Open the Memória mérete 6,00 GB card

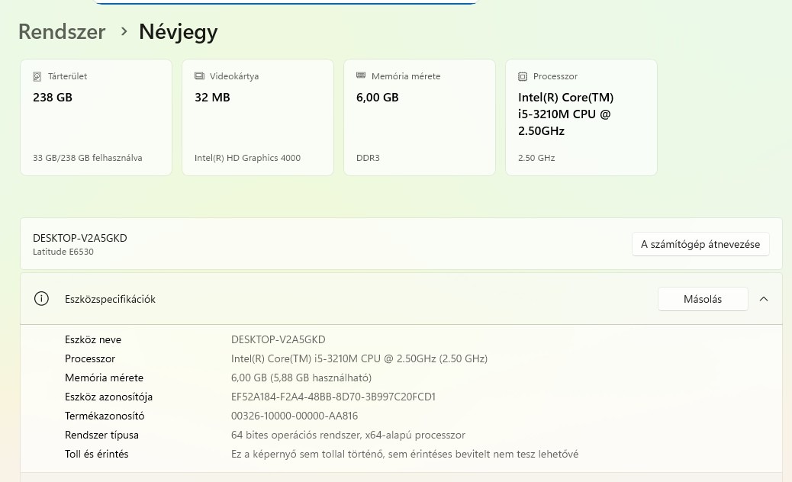pos(420,117)
